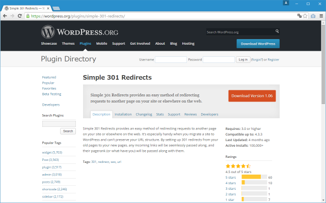Focus the Search WordPress.org field
This screenshot has height=203, width=326.
(240, 32)
